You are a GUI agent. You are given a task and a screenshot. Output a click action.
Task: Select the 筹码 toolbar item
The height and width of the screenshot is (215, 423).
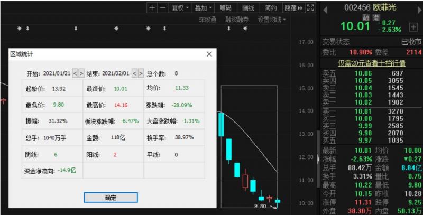(x=226, y=8)
